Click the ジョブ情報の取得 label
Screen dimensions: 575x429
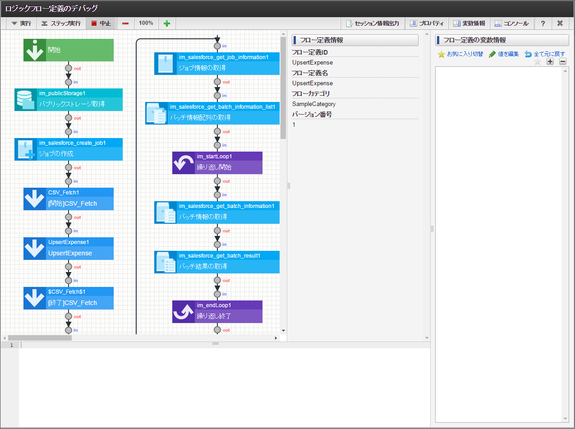click(202, 68)
